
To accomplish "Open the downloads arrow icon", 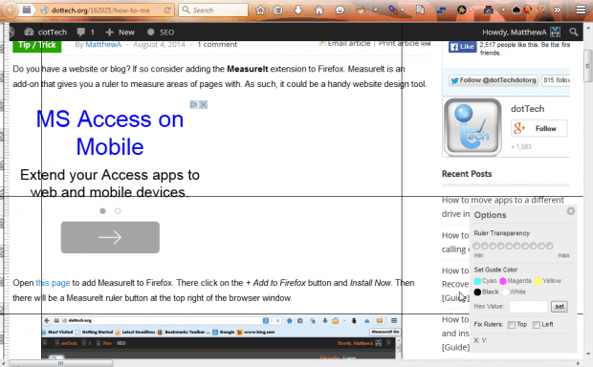I will coord(298,10).
